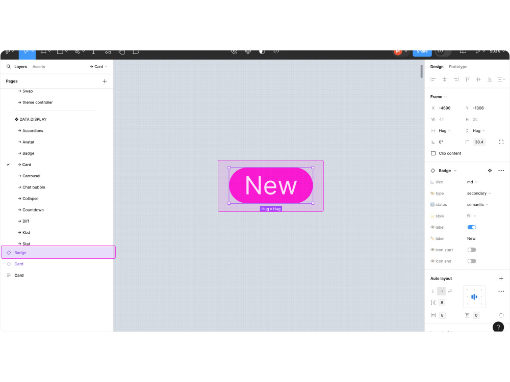The height and width of the screenshot is (382, 510).
Task: Toggle Dev Mode switch
Action: point(443,52)
